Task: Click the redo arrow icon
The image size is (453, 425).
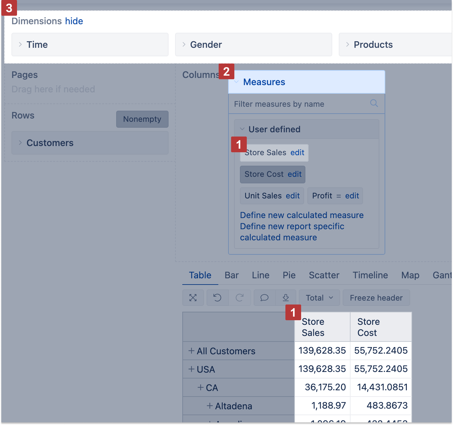Action: pyautogui.click(x=240, y=298)
